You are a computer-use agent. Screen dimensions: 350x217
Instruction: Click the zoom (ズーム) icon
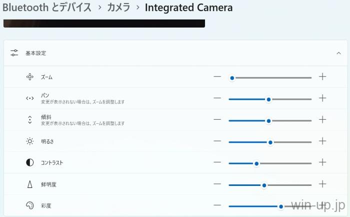(30, 77)
